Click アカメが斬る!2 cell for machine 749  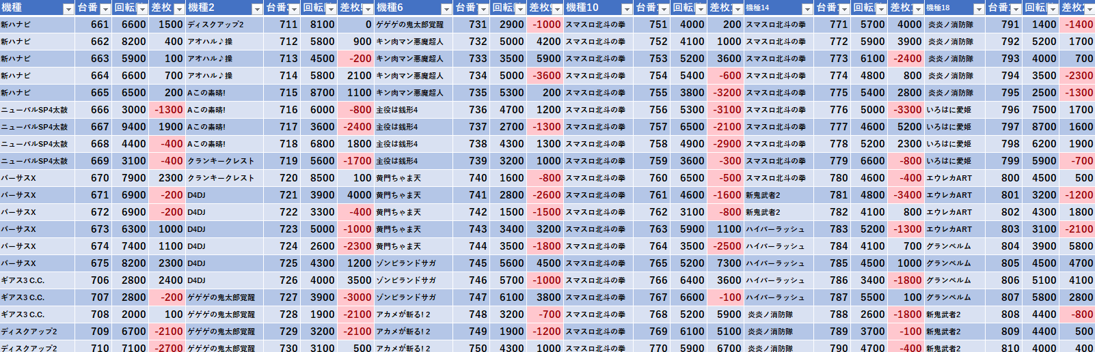414,332
